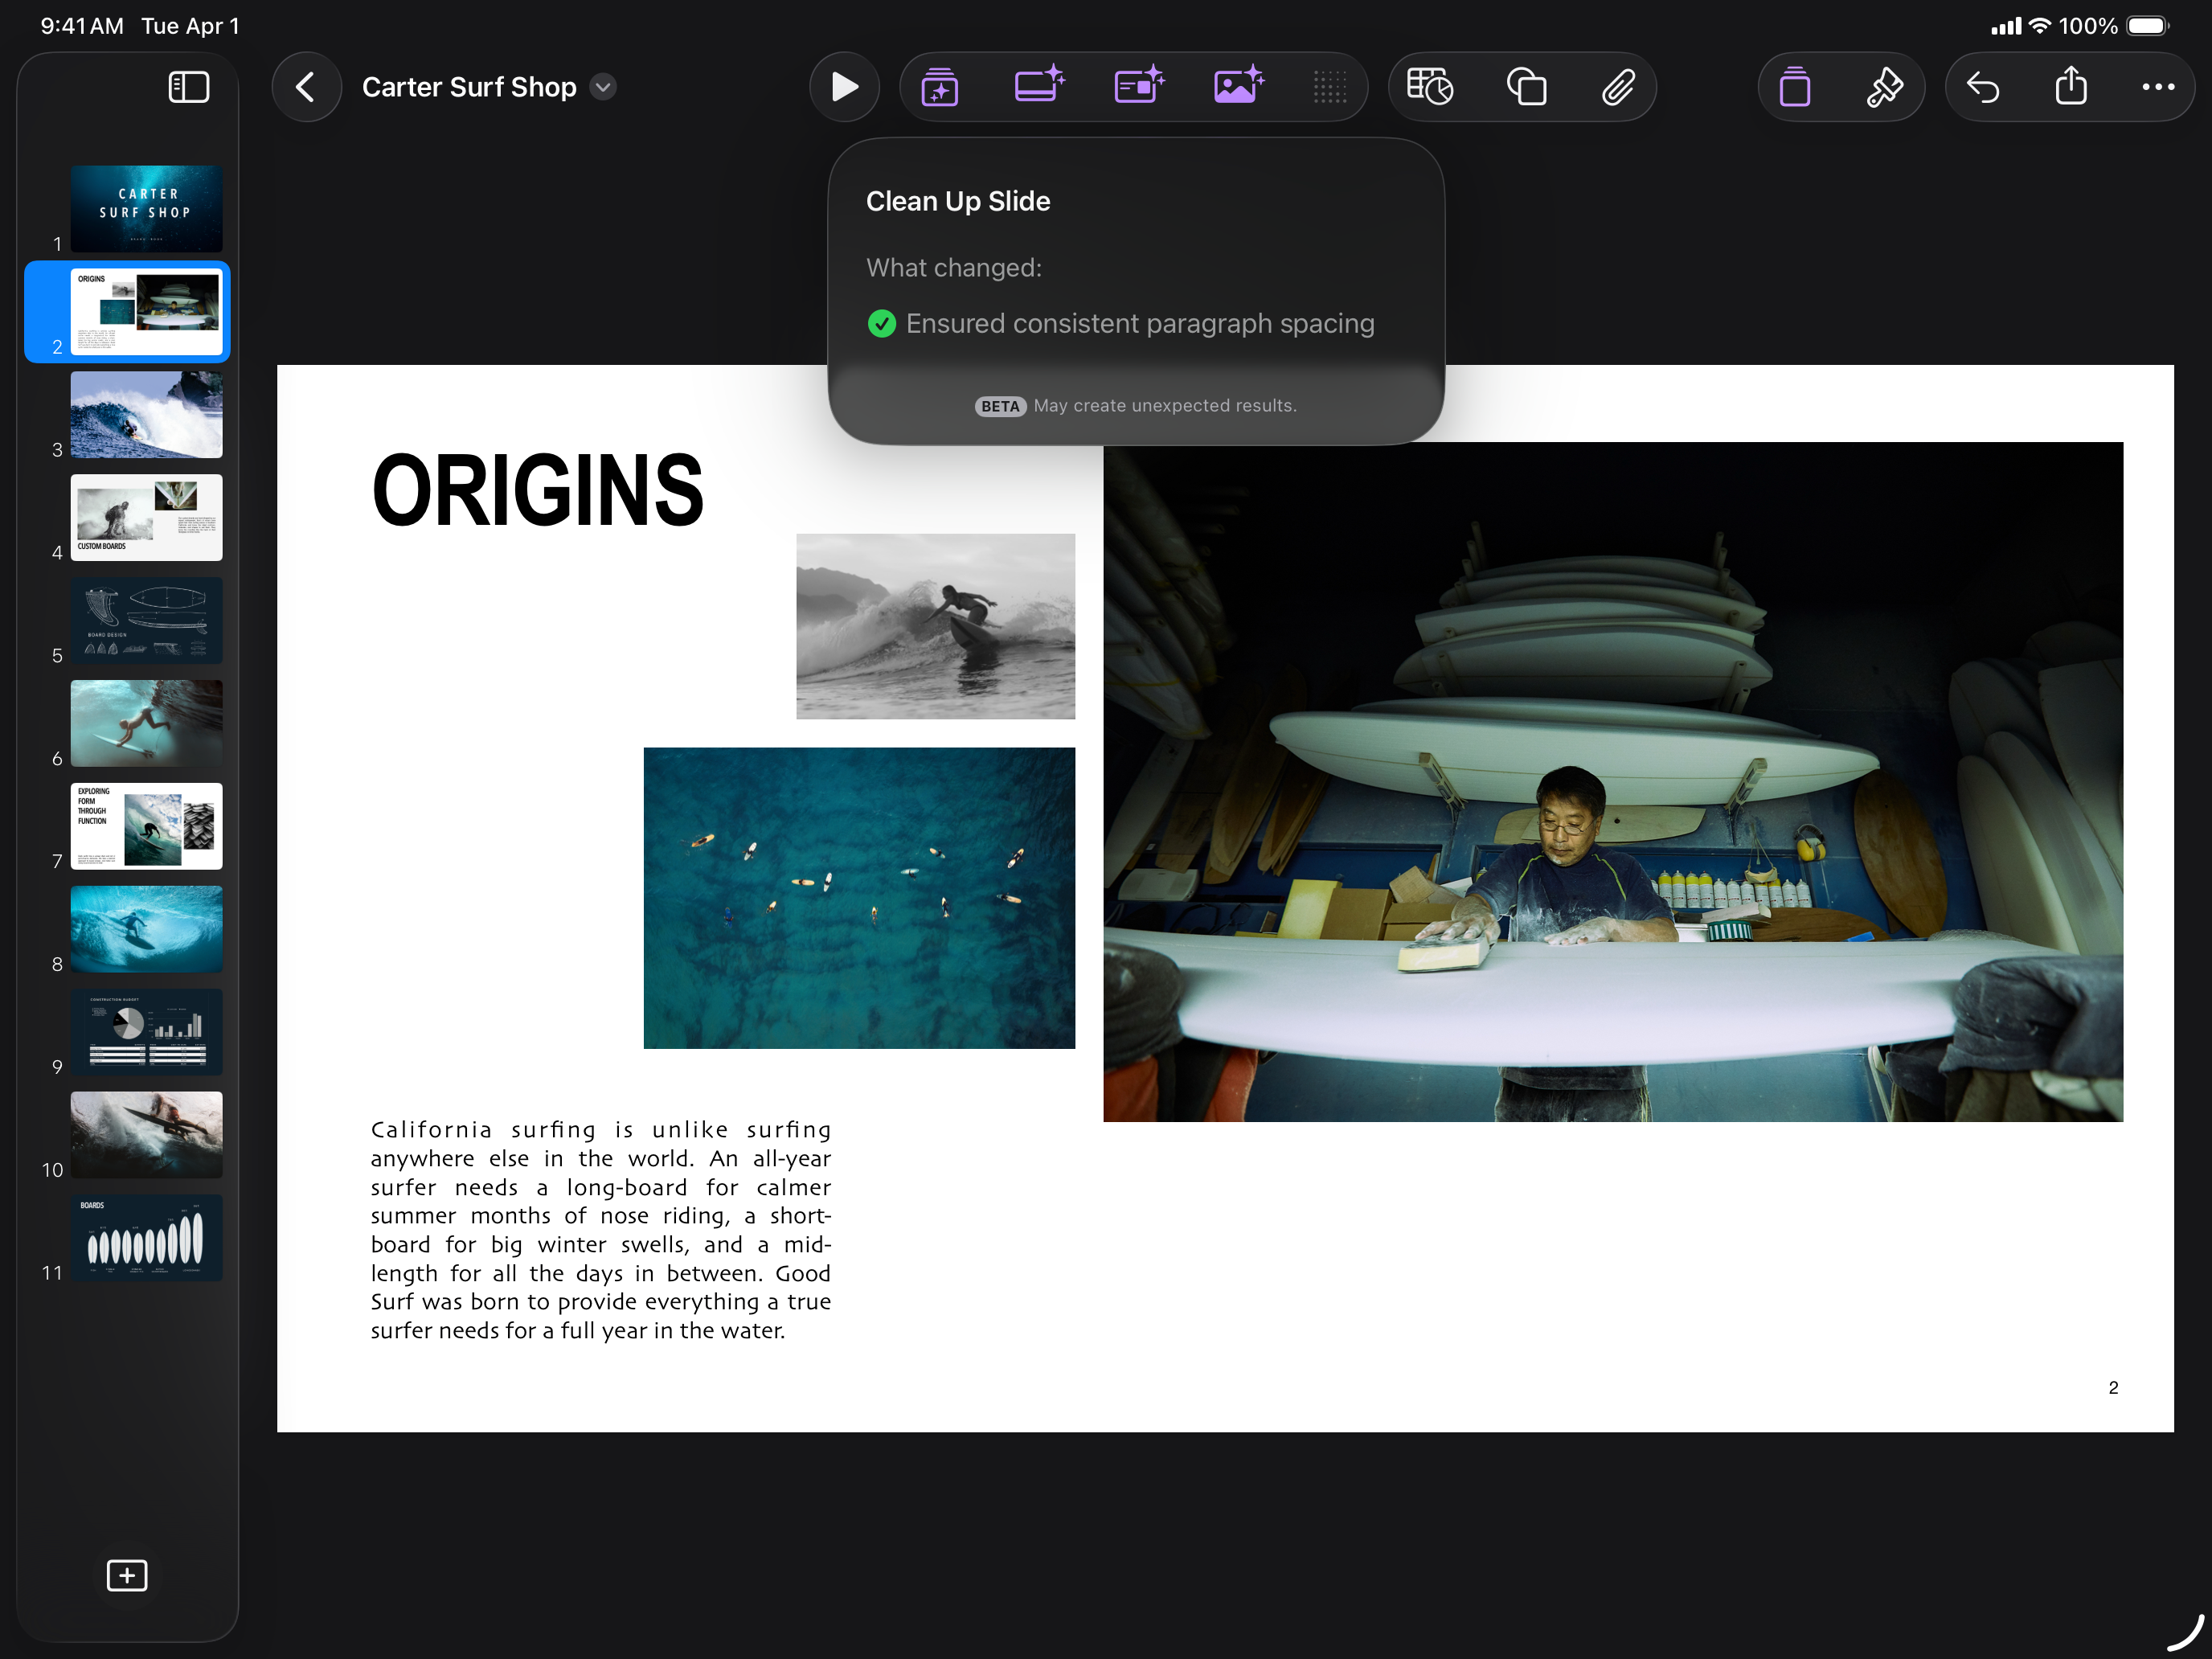Tap the slide page number 2
2212x1659 pixels.
point(2112,1387)
